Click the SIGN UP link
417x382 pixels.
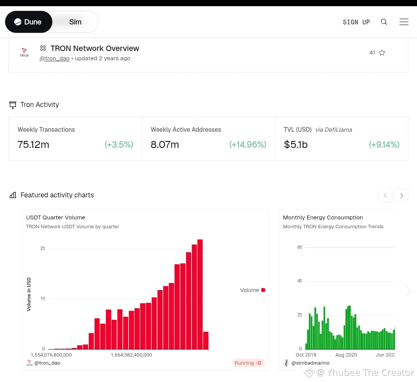[356, 22]
